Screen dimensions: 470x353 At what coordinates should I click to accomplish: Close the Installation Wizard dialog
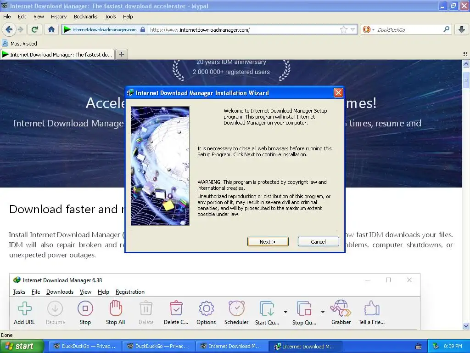tap(338, 93)
